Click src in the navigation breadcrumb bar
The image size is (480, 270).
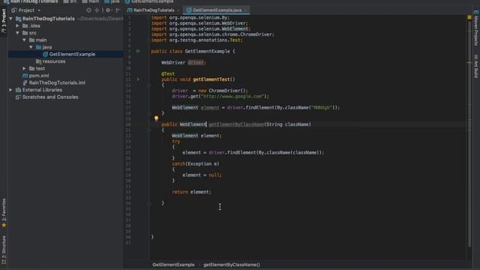tap(70, 1)
